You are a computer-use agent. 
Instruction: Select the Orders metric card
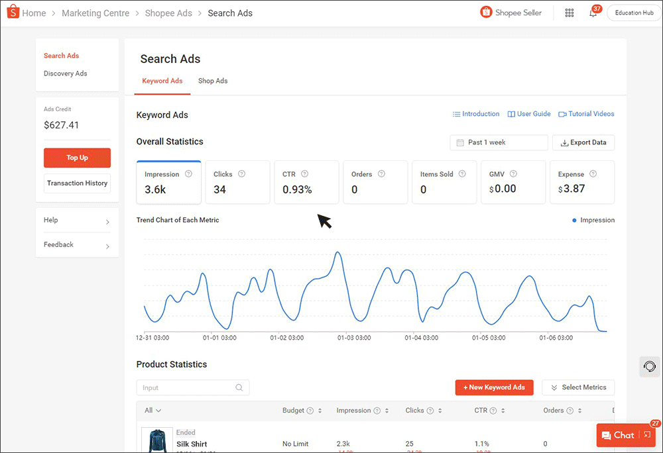click(x=375, y=182)
